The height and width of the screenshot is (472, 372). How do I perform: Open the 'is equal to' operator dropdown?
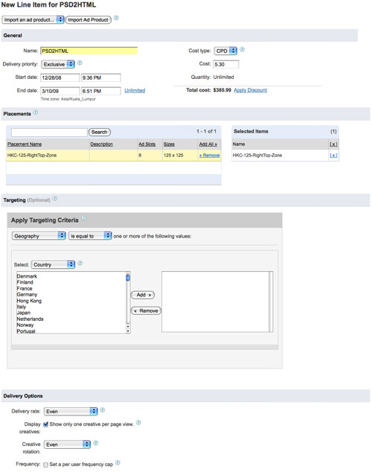tap(90, 236)
